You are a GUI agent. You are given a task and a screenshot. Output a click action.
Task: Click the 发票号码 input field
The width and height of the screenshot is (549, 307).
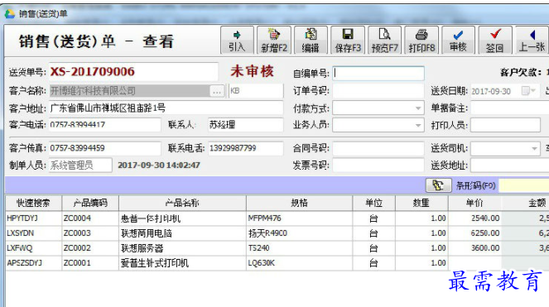(x=378, y=165)
